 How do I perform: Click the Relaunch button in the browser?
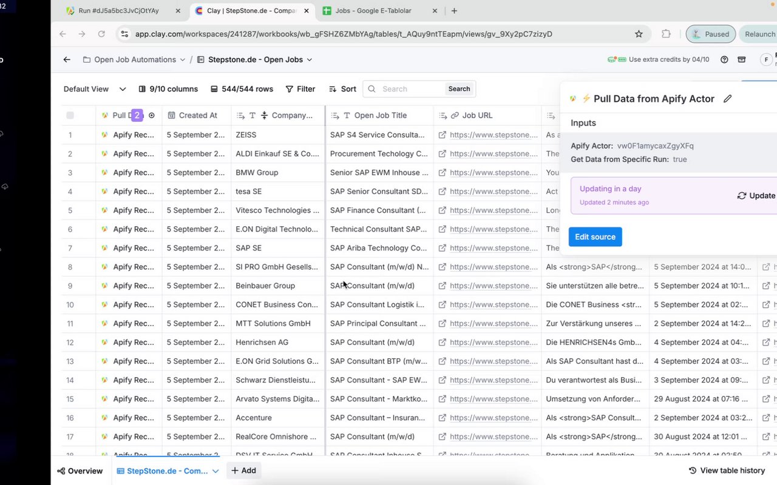[759, 34]
